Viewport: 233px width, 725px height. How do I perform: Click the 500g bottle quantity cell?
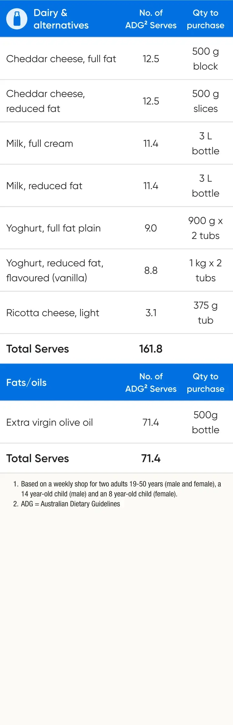(205, 422)
